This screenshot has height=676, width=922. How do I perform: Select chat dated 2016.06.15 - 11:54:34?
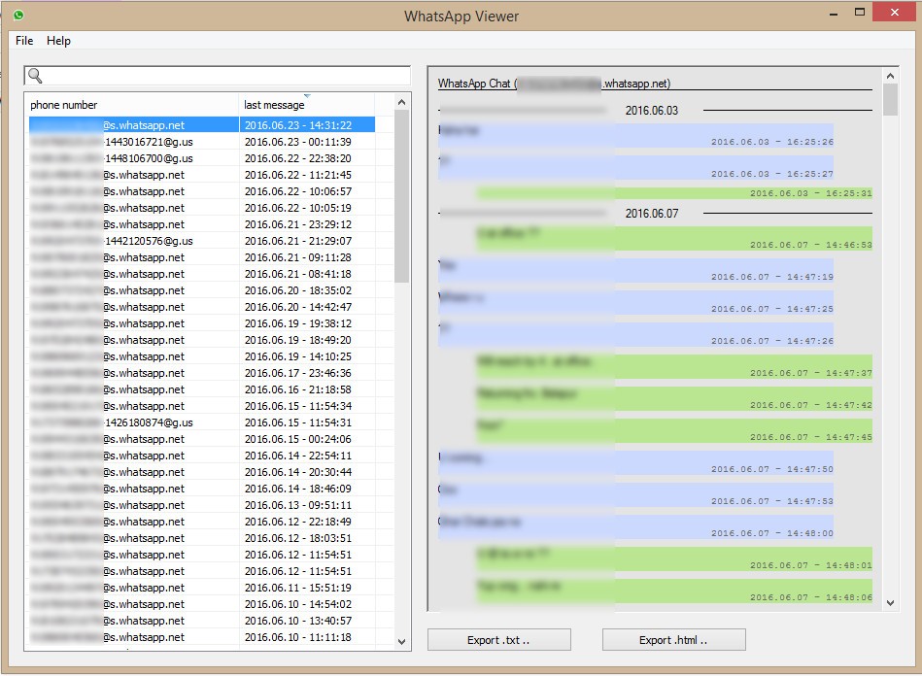coord(202,406)
